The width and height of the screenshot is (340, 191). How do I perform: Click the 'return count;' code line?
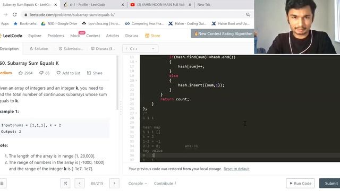coord(175,99)
